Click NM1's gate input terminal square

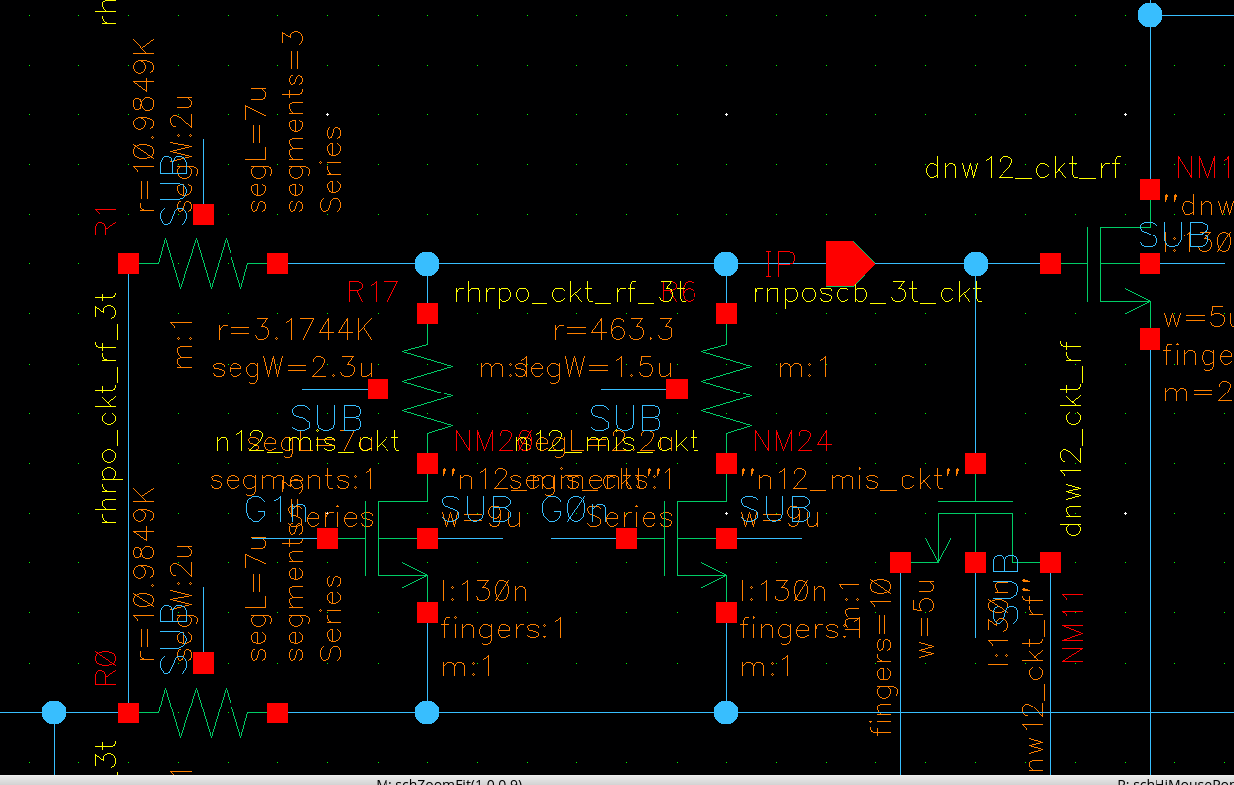[1050, 264]
